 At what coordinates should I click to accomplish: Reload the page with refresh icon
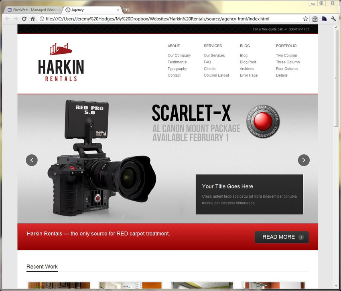pyautogui.click(x=24, y=19)
